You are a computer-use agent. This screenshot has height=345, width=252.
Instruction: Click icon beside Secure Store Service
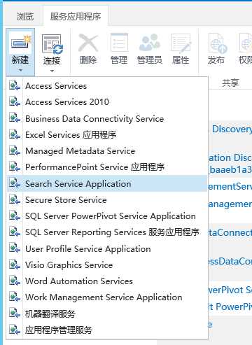15,199
